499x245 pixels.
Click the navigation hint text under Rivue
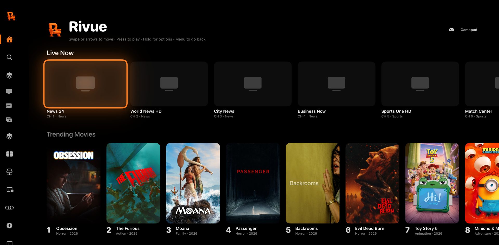137,39
